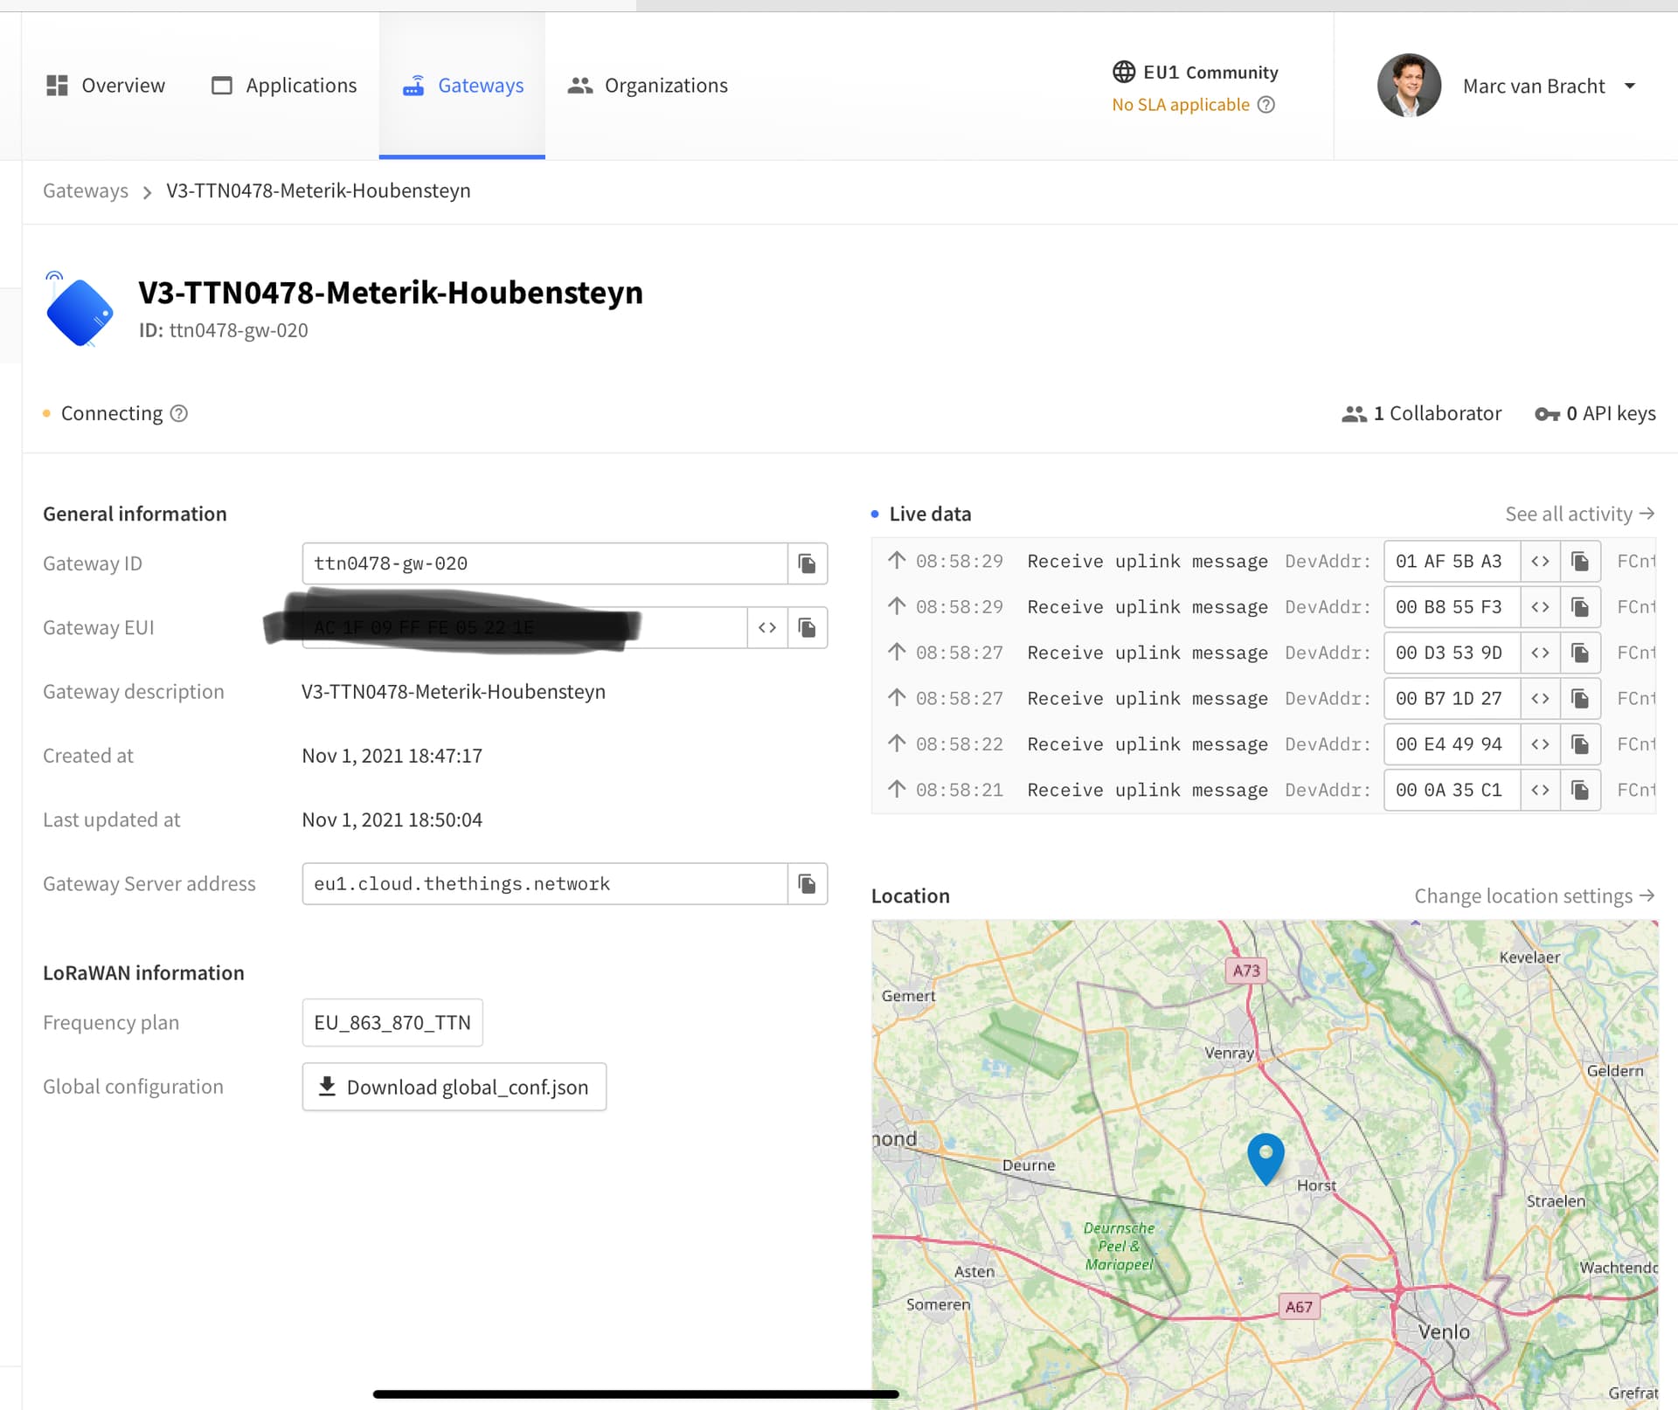
Task: Click uplink arrow of 08:58:22 event
Action: [x=897, y=743]
